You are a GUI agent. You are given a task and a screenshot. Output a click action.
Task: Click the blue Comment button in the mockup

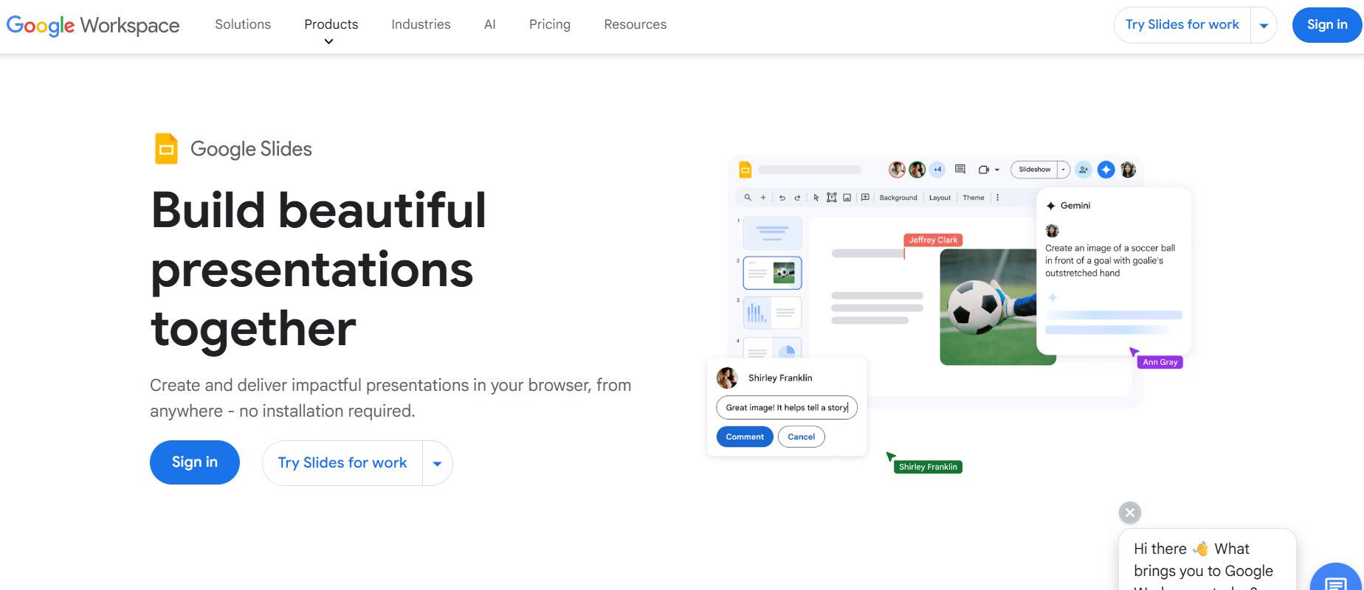click(745, 437)
